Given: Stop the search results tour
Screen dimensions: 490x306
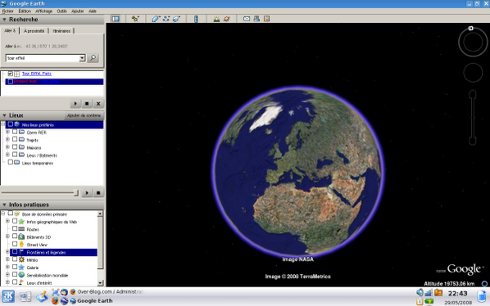Looking at the screenshot, I should coord(87,104).
